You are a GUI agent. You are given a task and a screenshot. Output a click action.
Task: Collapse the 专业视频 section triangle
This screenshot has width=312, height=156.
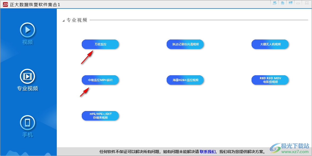click(63, 21)
